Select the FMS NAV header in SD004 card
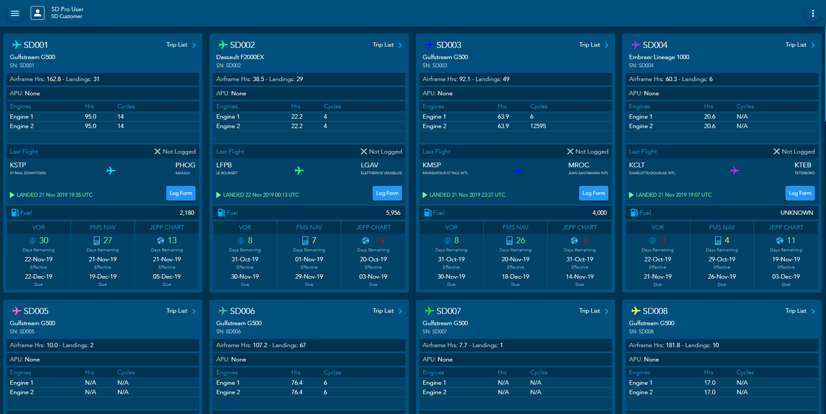The height and width of the screenshot is (414, 826). [x=722, y=227]
